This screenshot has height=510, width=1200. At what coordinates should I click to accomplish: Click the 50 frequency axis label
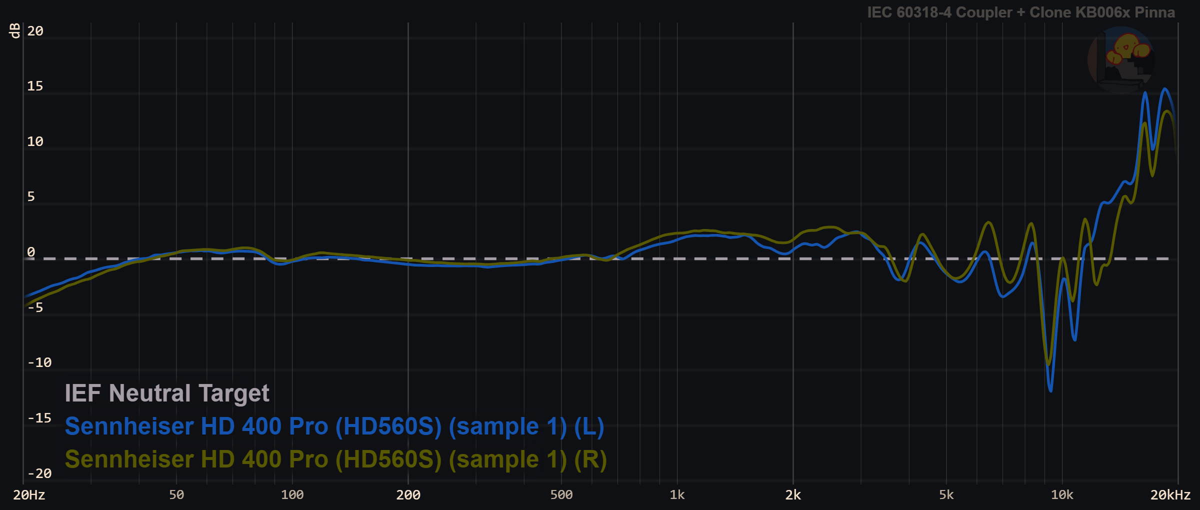[176, 495]
